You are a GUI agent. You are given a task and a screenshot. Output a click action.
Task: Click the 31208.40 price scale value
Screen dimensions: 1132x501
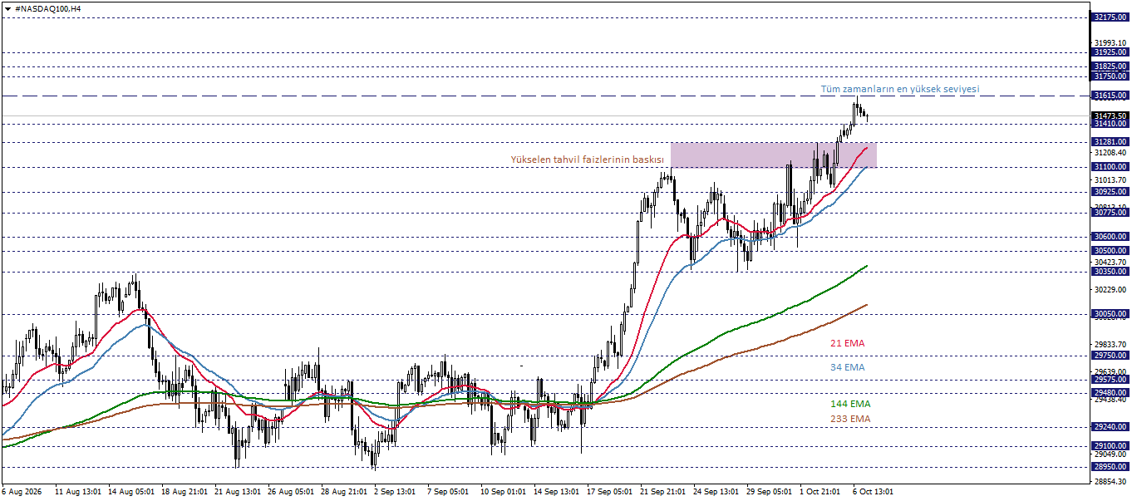1110,153
